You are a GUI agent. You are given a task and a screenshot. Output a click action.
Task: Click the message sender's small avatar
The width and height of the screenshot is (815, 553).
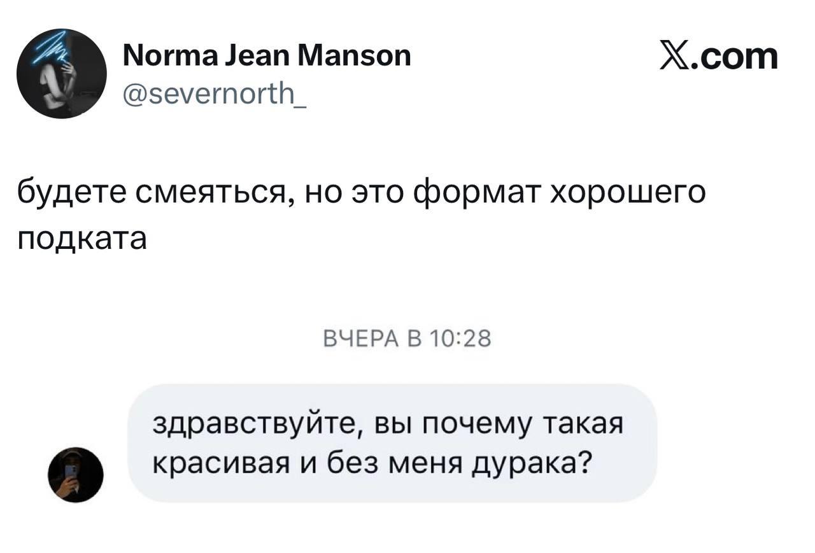76,475
